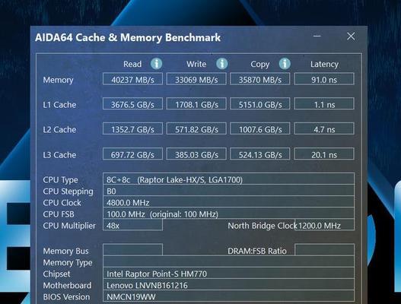Select the L3 Cache Copy 524.13 GB/s field

point(259,154)
